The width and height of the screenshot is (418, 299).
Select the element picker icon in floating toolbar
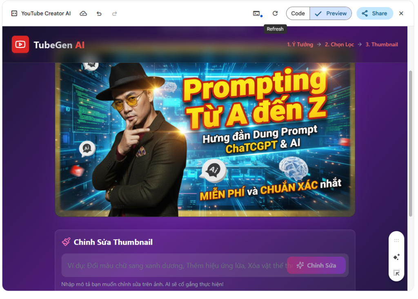coord(396,273)
